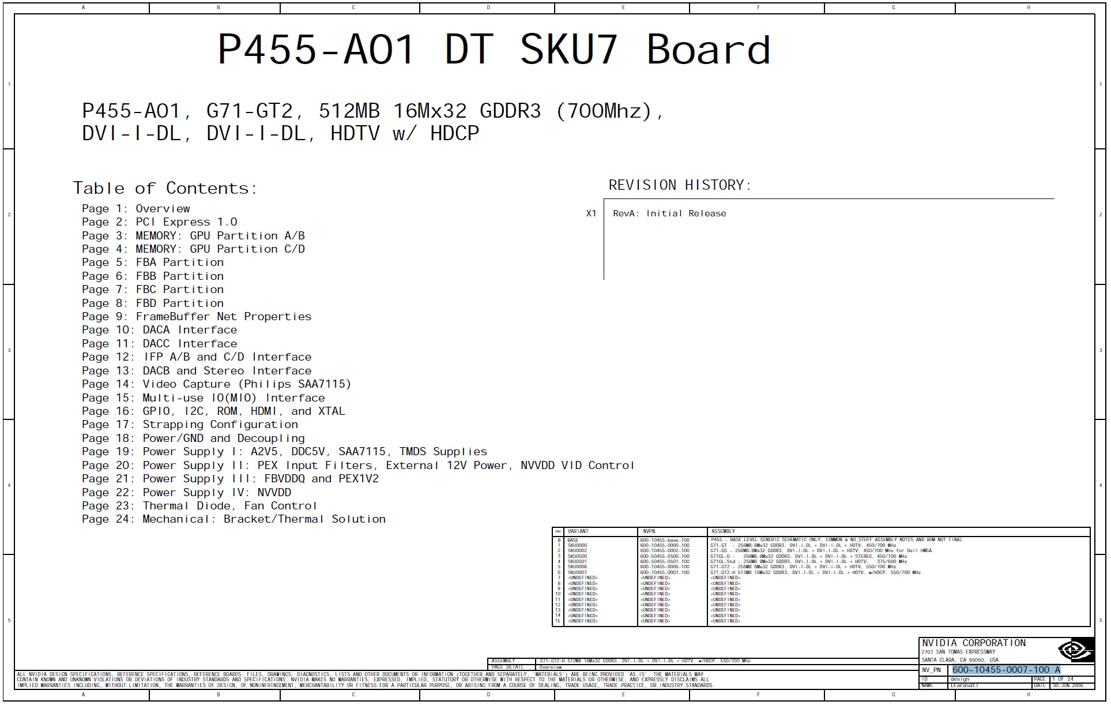Click the 'NVPN' column header

tap(649, 531)
